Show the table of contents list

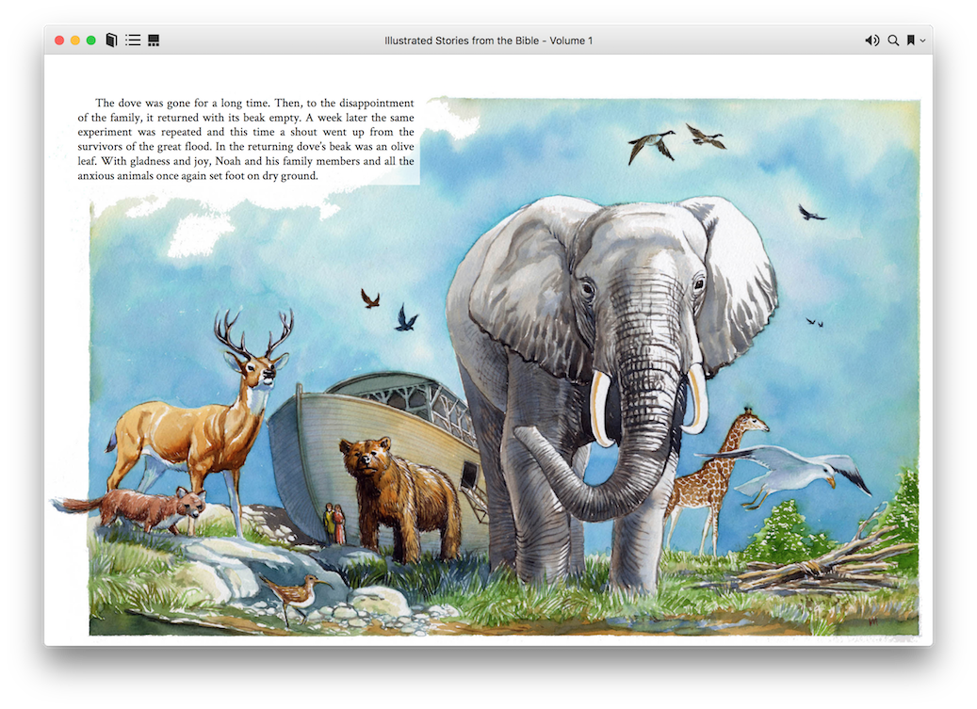point(133,40)
